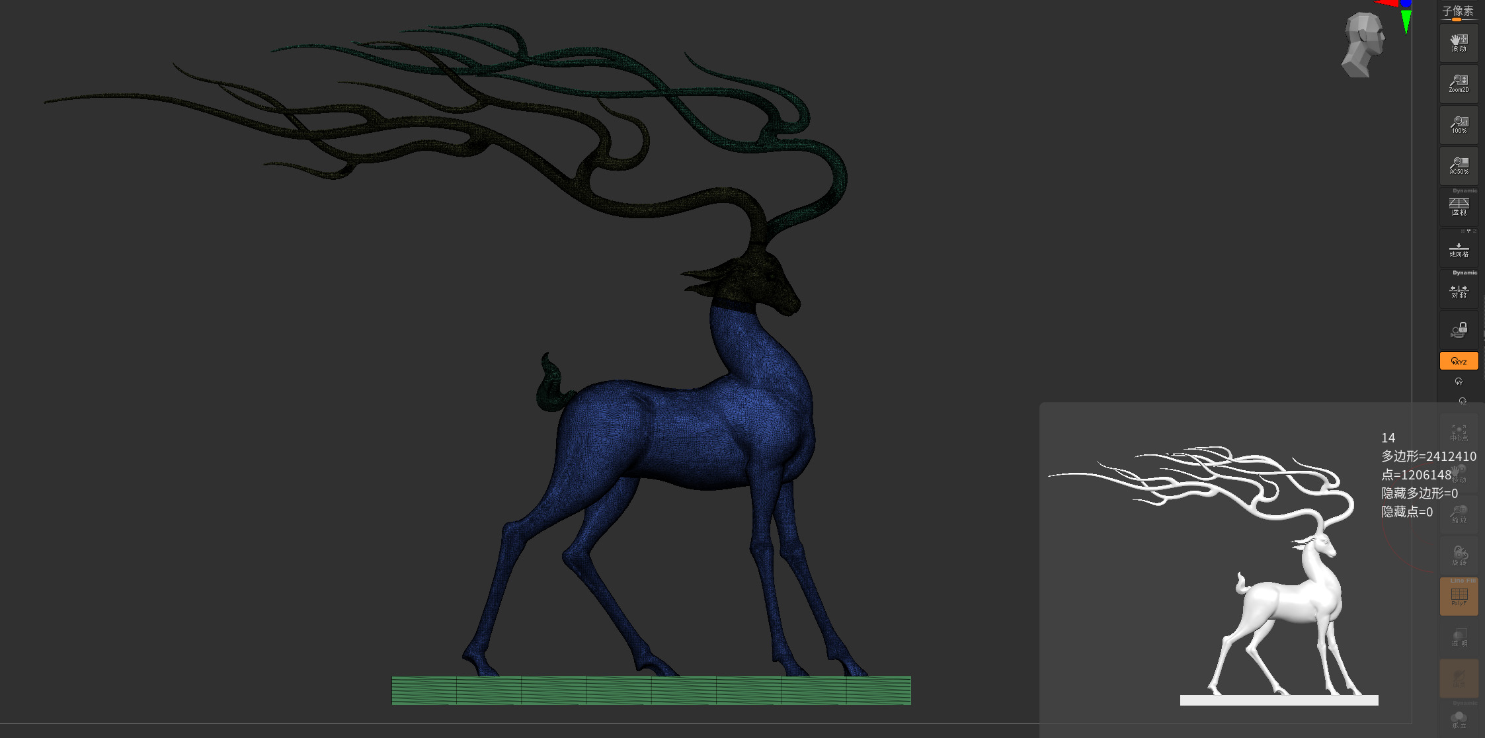Set canvas to 100% actual size

(1459, 125)
